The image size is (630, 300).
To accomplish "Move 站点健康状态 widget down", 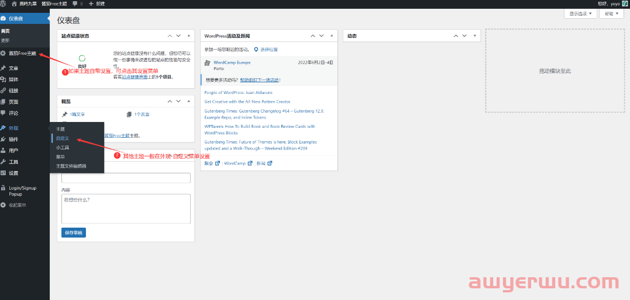I will click(178, 36).
